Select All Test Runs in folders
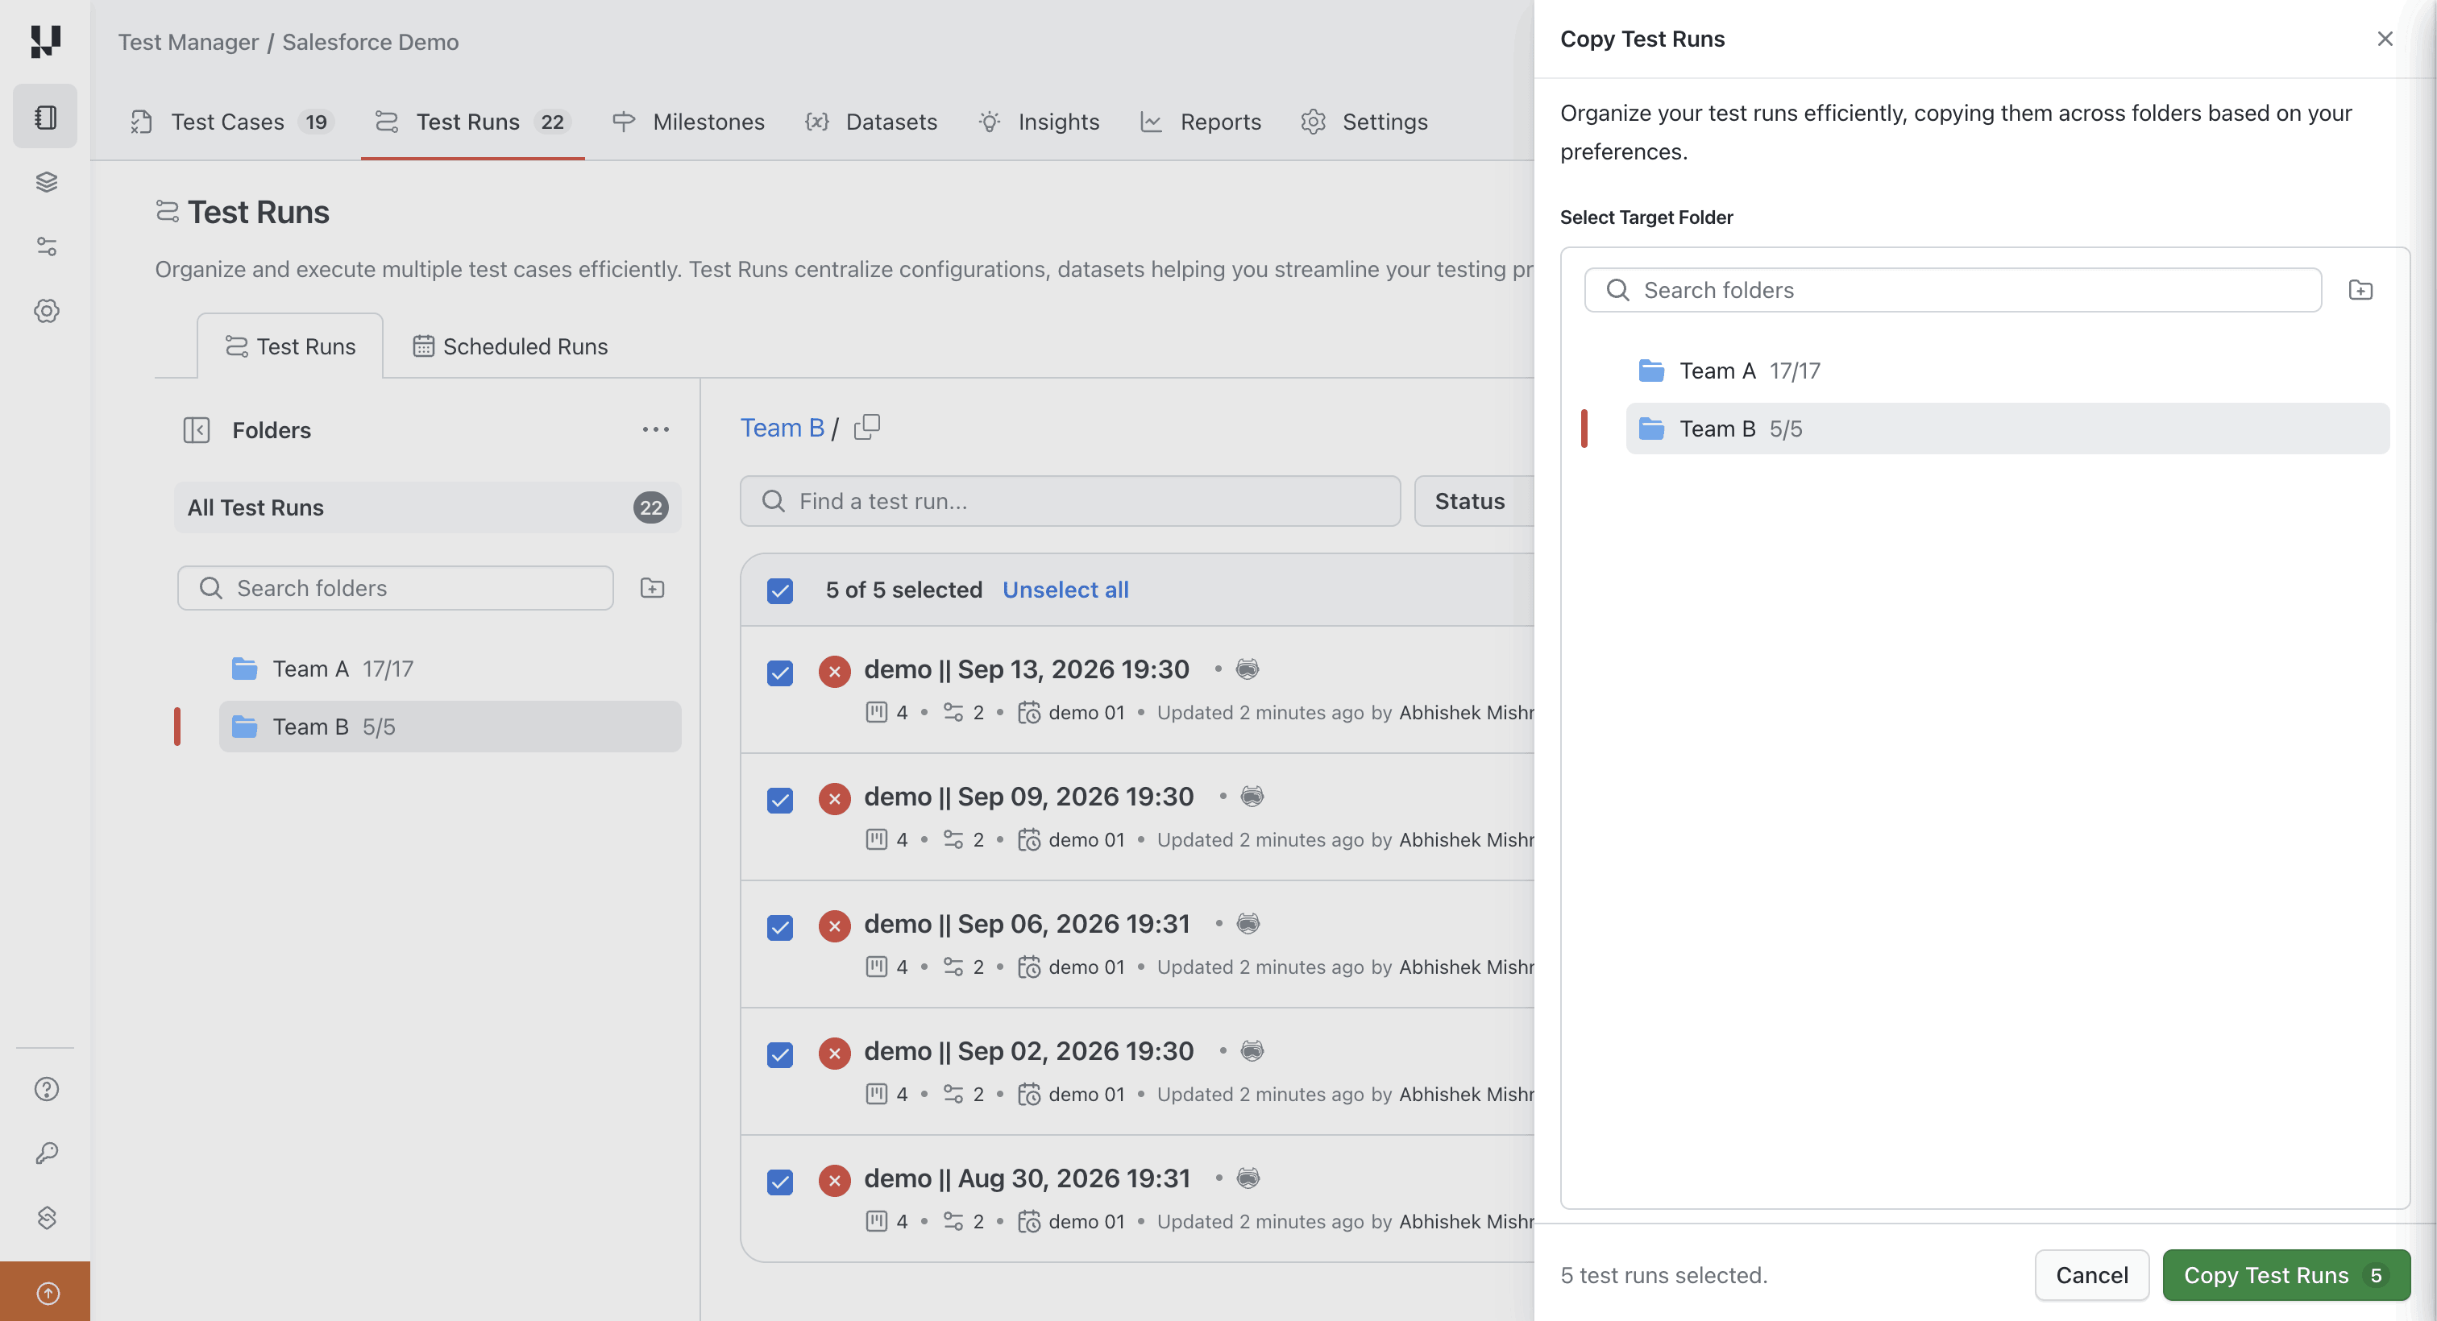2437x1321 pixels. point(428,507)
